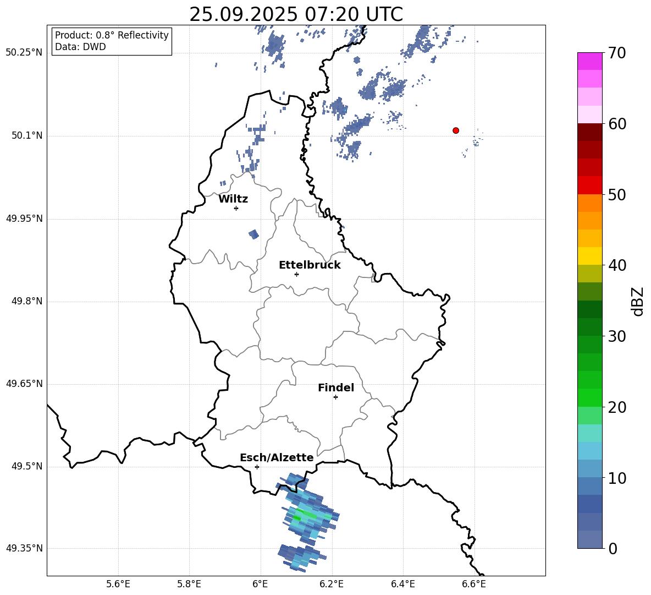This screenshot has height=595, width=651.
Task: Click the 30 colorbar tick label
Action: click(617, 336)
